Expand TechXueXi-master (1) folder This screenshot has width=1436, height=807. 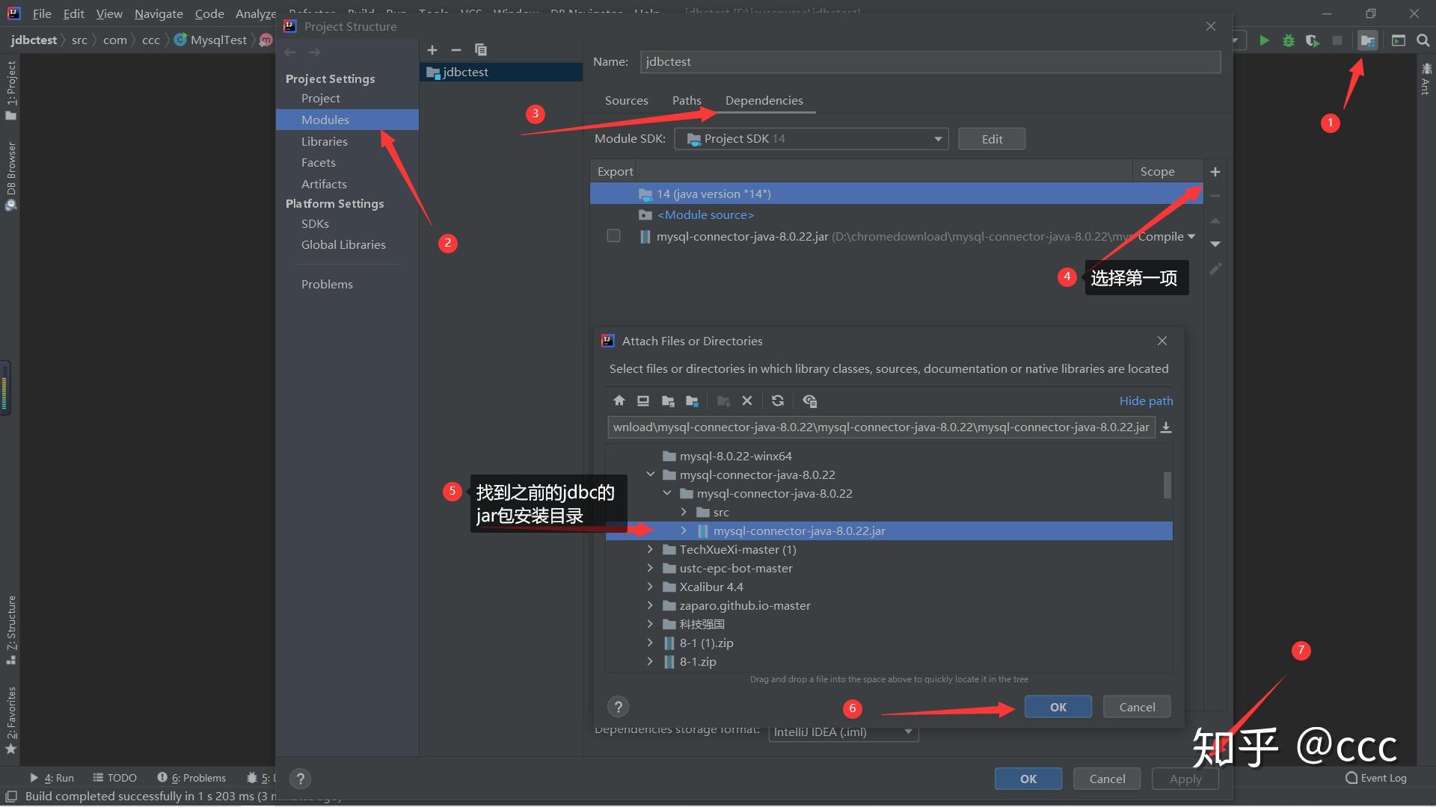tap(650, 549)
